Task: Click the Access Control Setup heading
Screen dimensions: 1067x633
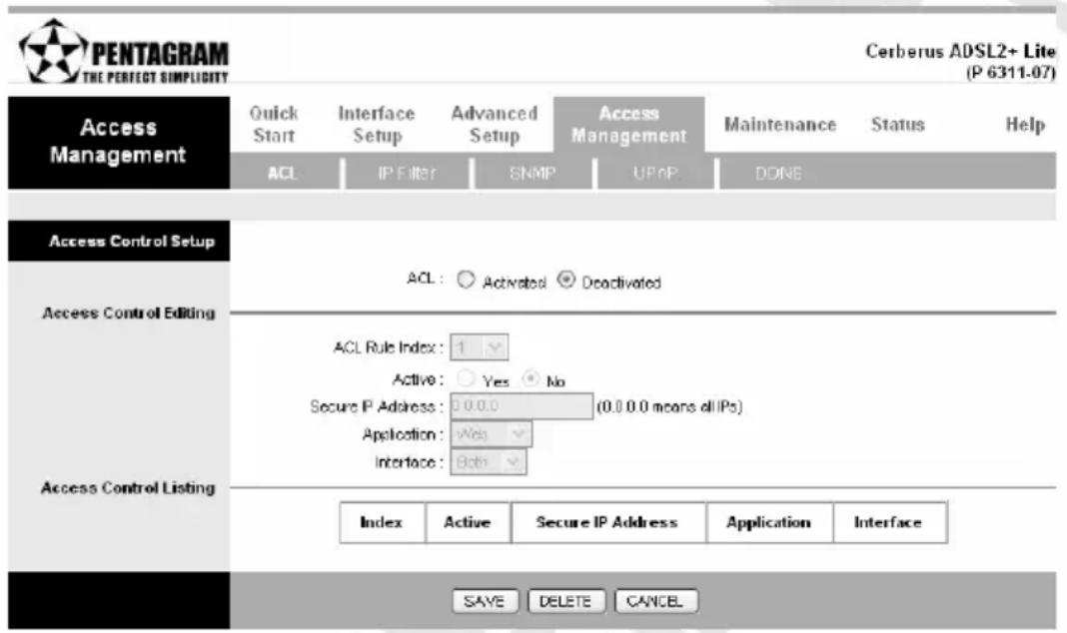Action: click(x=131, y=242)
